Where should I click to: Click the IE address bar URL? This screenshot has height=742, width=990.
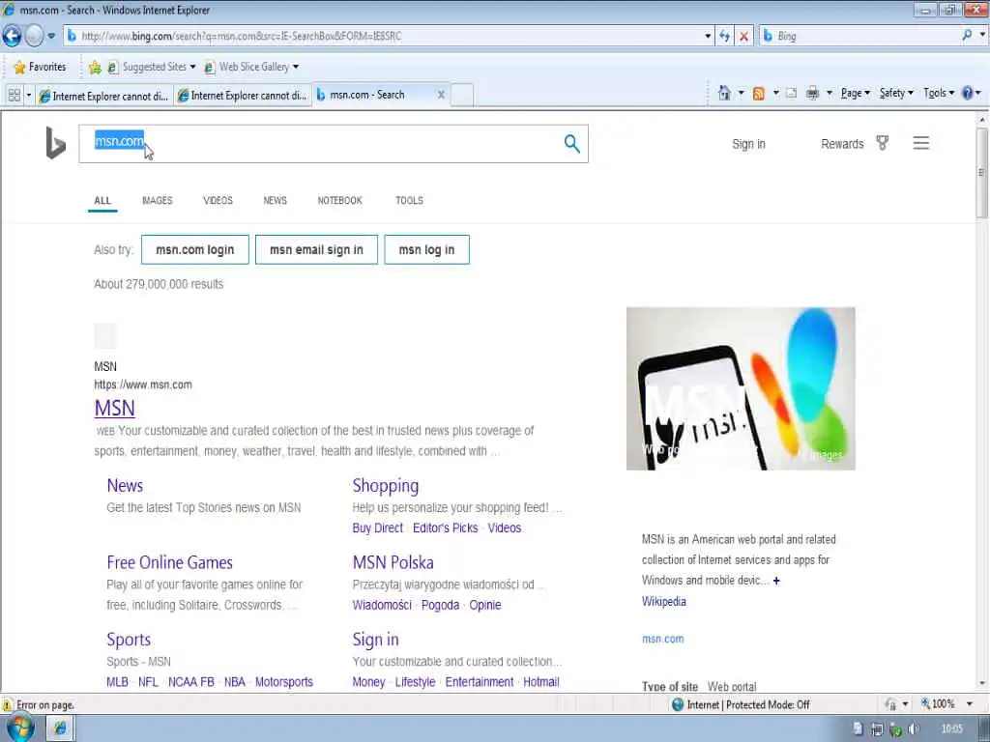241,36
